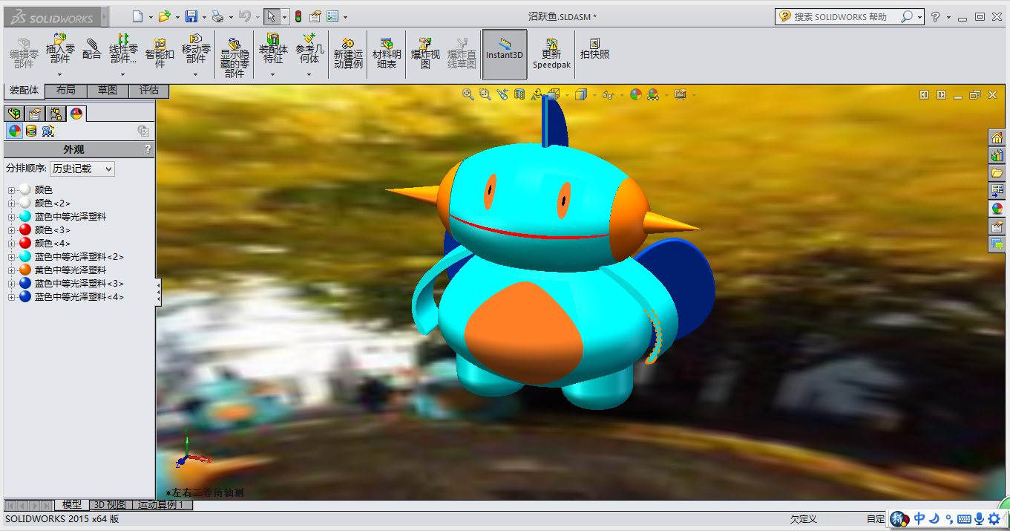
Task: Click Linear Component Pattern (线性零部件) tool
Action: [x=123, y=48]
